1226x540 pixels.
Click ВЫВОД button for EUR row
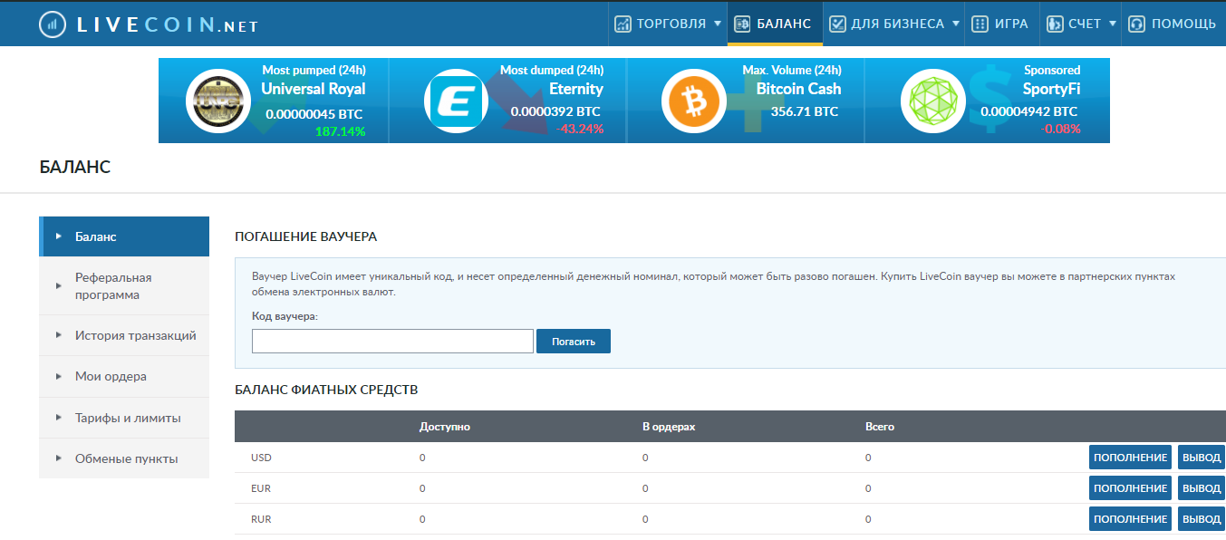coord(1202,488)
